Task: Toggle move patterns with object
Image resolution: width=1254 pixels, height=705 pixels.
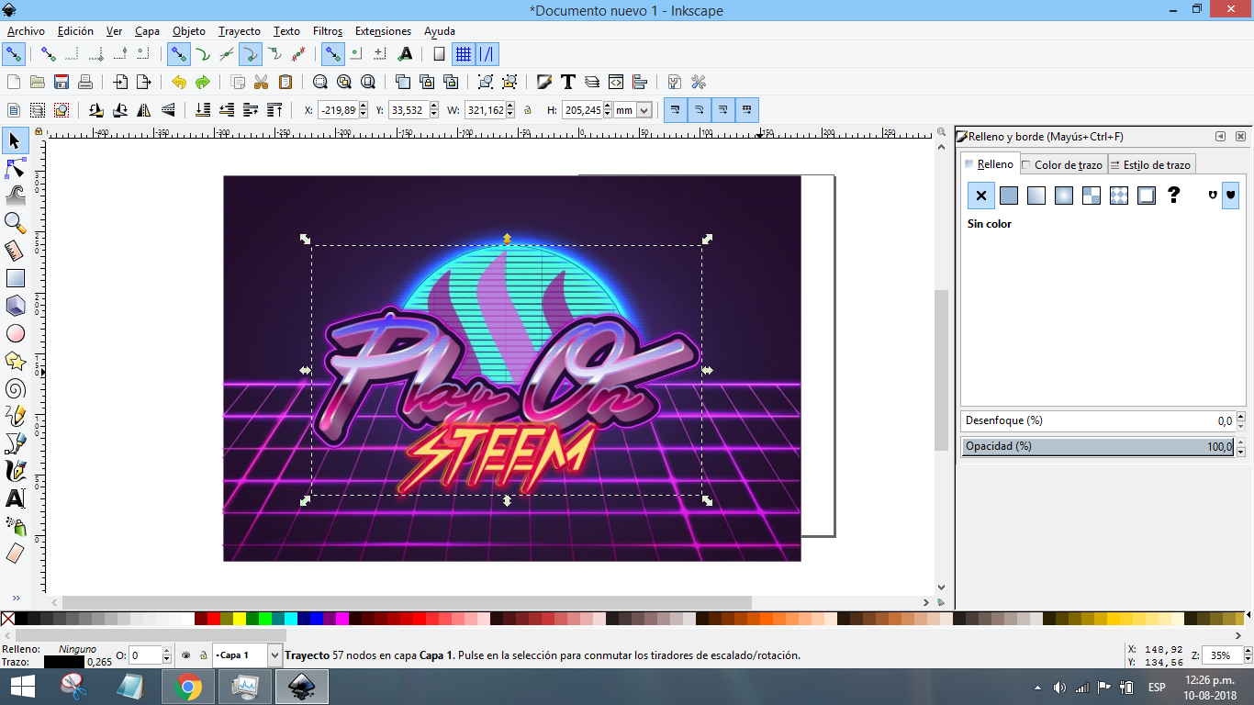Action: point(746,110)
